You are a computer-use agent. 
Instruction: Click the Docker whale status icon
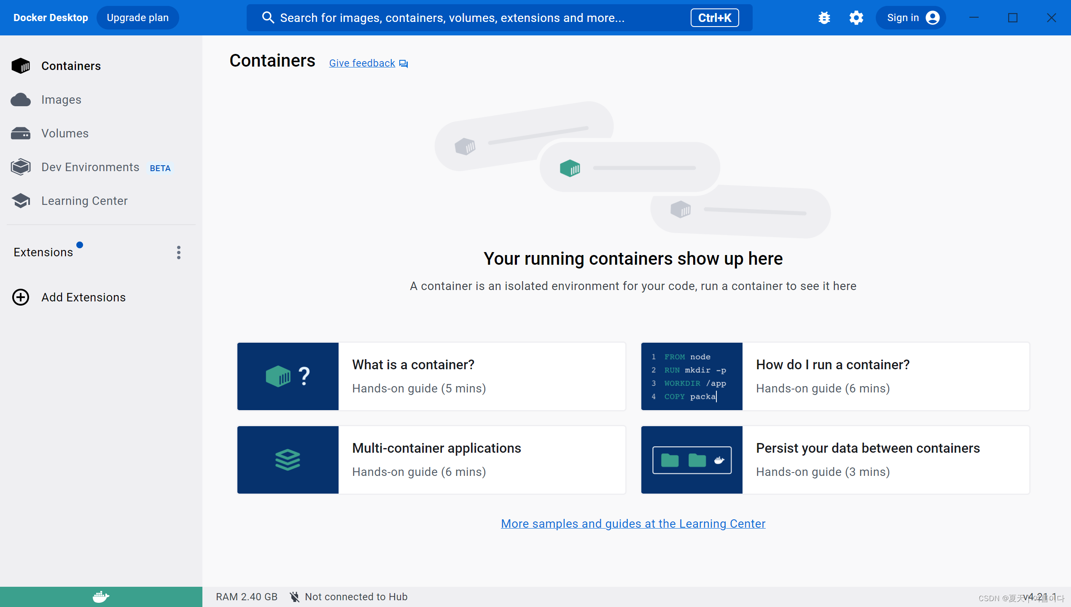(101, 596)
